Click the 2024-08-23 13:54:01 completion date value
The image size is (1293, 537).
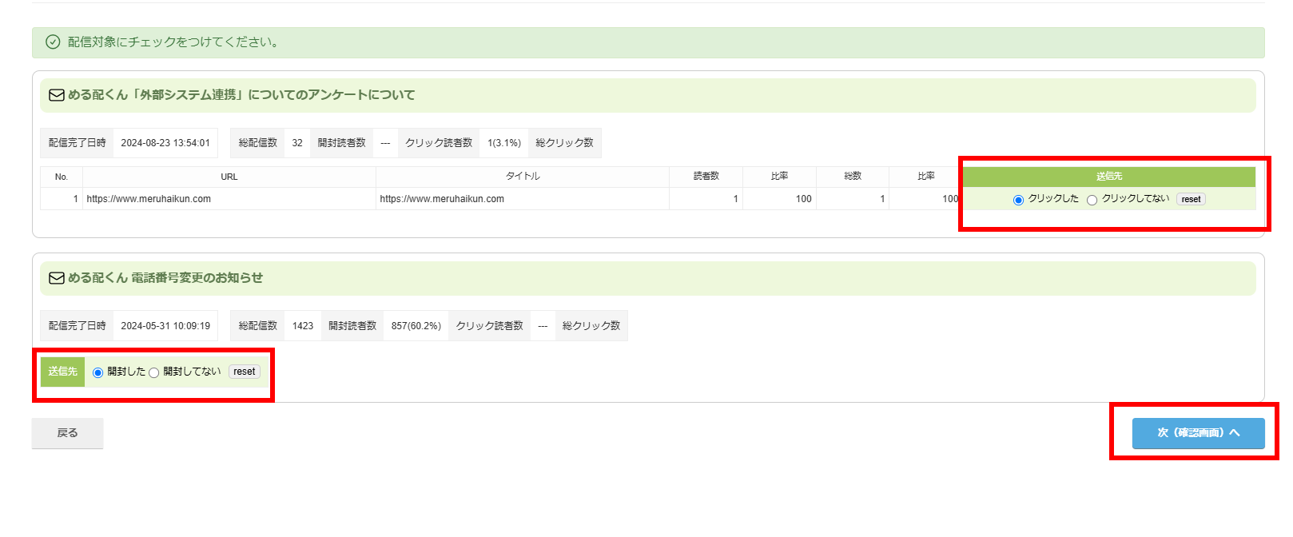point(165,143)
